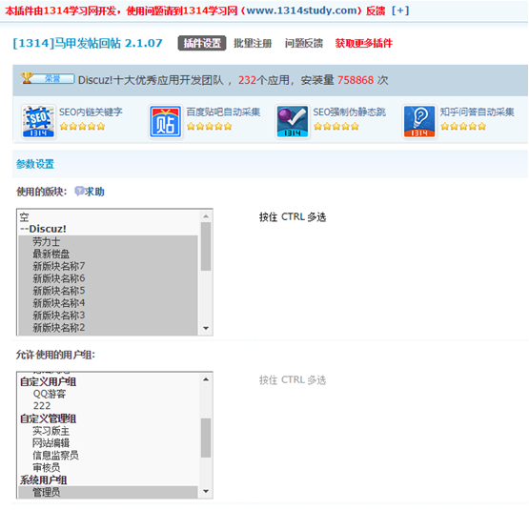Open 获取更多插件 link
Viewport: 529px width, 510px height.
click(364, 43)
